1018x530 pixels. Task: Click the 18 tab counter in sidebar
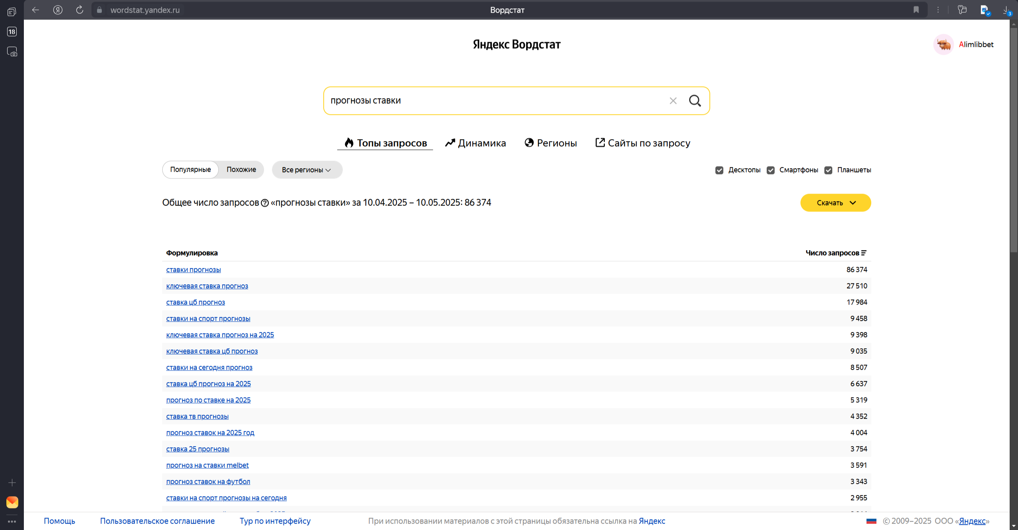pos(12,32)
